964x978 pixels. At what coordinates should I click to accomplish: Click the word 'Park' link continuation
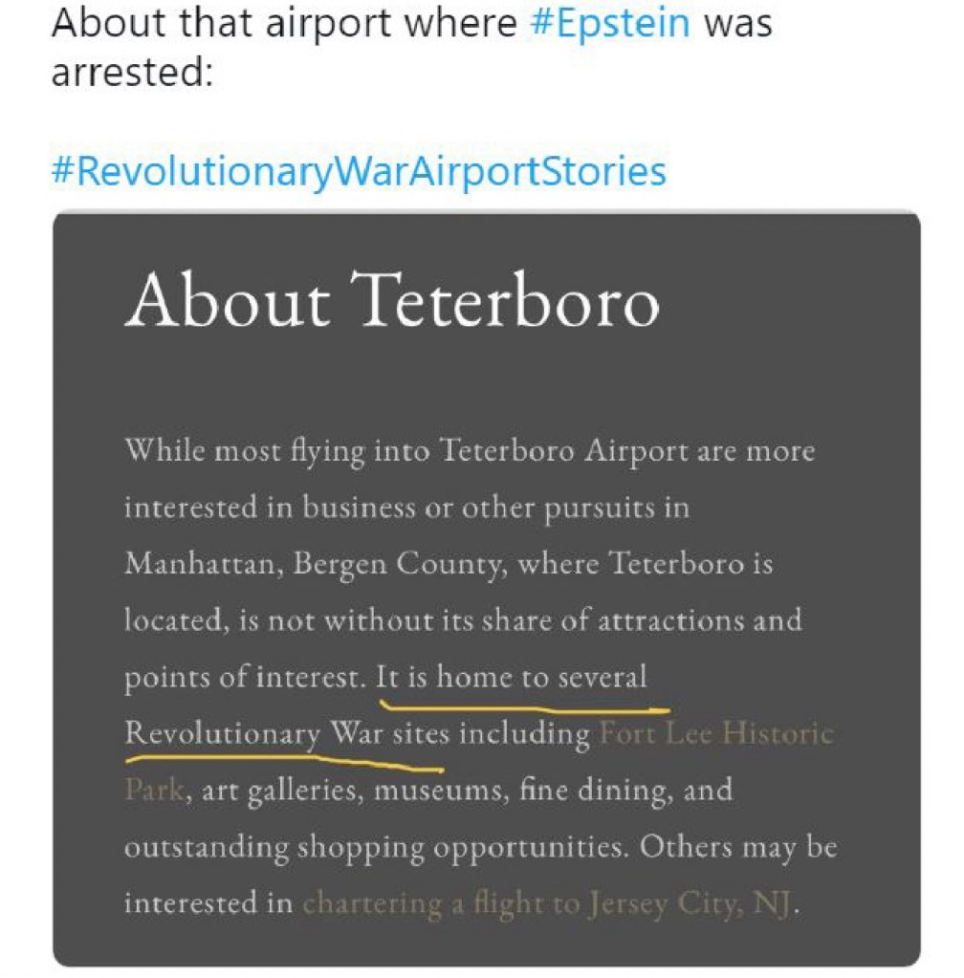pyautogui.click(x=153, y=791)
